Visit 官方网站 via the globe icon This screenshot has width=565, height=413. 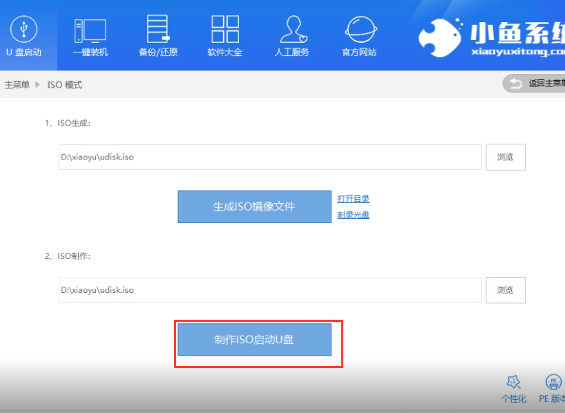(359, 30)
